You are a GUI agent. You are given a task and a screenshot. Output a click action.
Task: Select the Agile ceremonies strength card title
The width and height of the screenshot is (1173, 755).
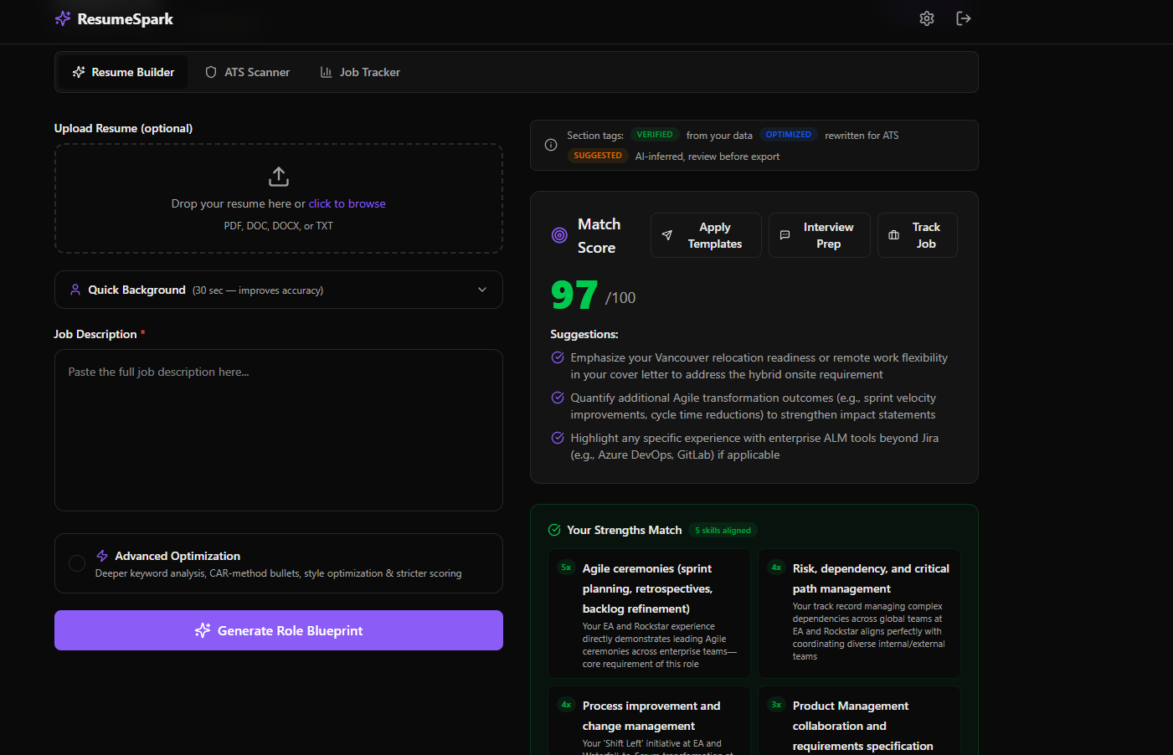click(x=647, y=588)
